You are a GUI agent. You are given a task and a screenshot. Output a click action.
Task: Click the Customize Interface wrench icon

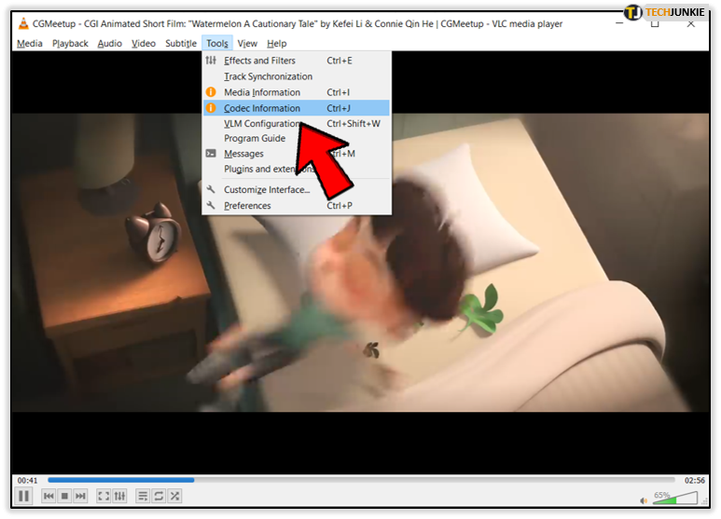click(x=211, y=189)
